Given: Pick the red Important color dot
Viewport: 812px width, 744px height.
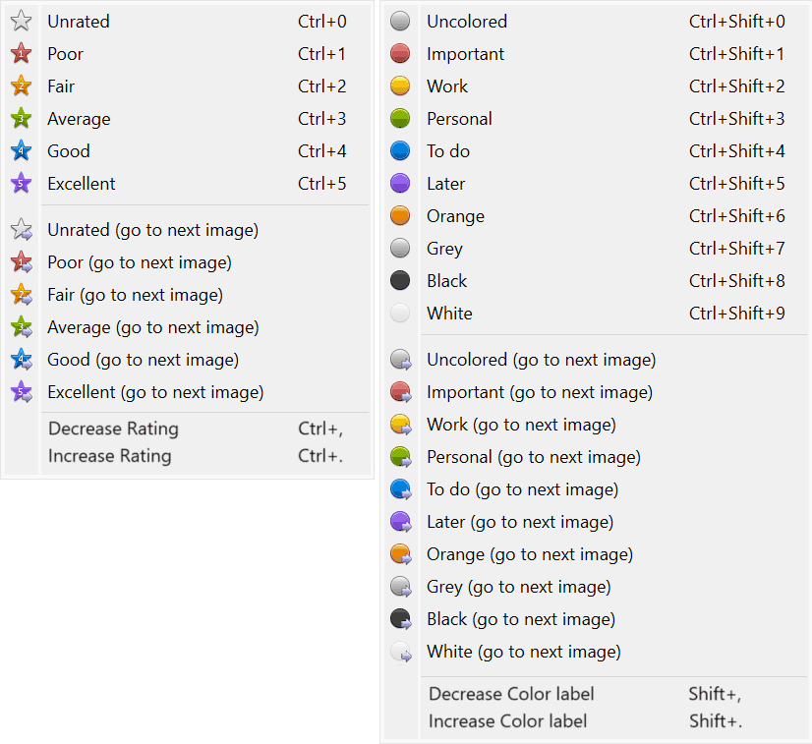Looking at the screenshot, I should coord(400,54).
